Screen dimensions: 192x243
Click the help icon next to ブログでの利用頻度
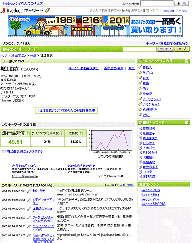61,133
